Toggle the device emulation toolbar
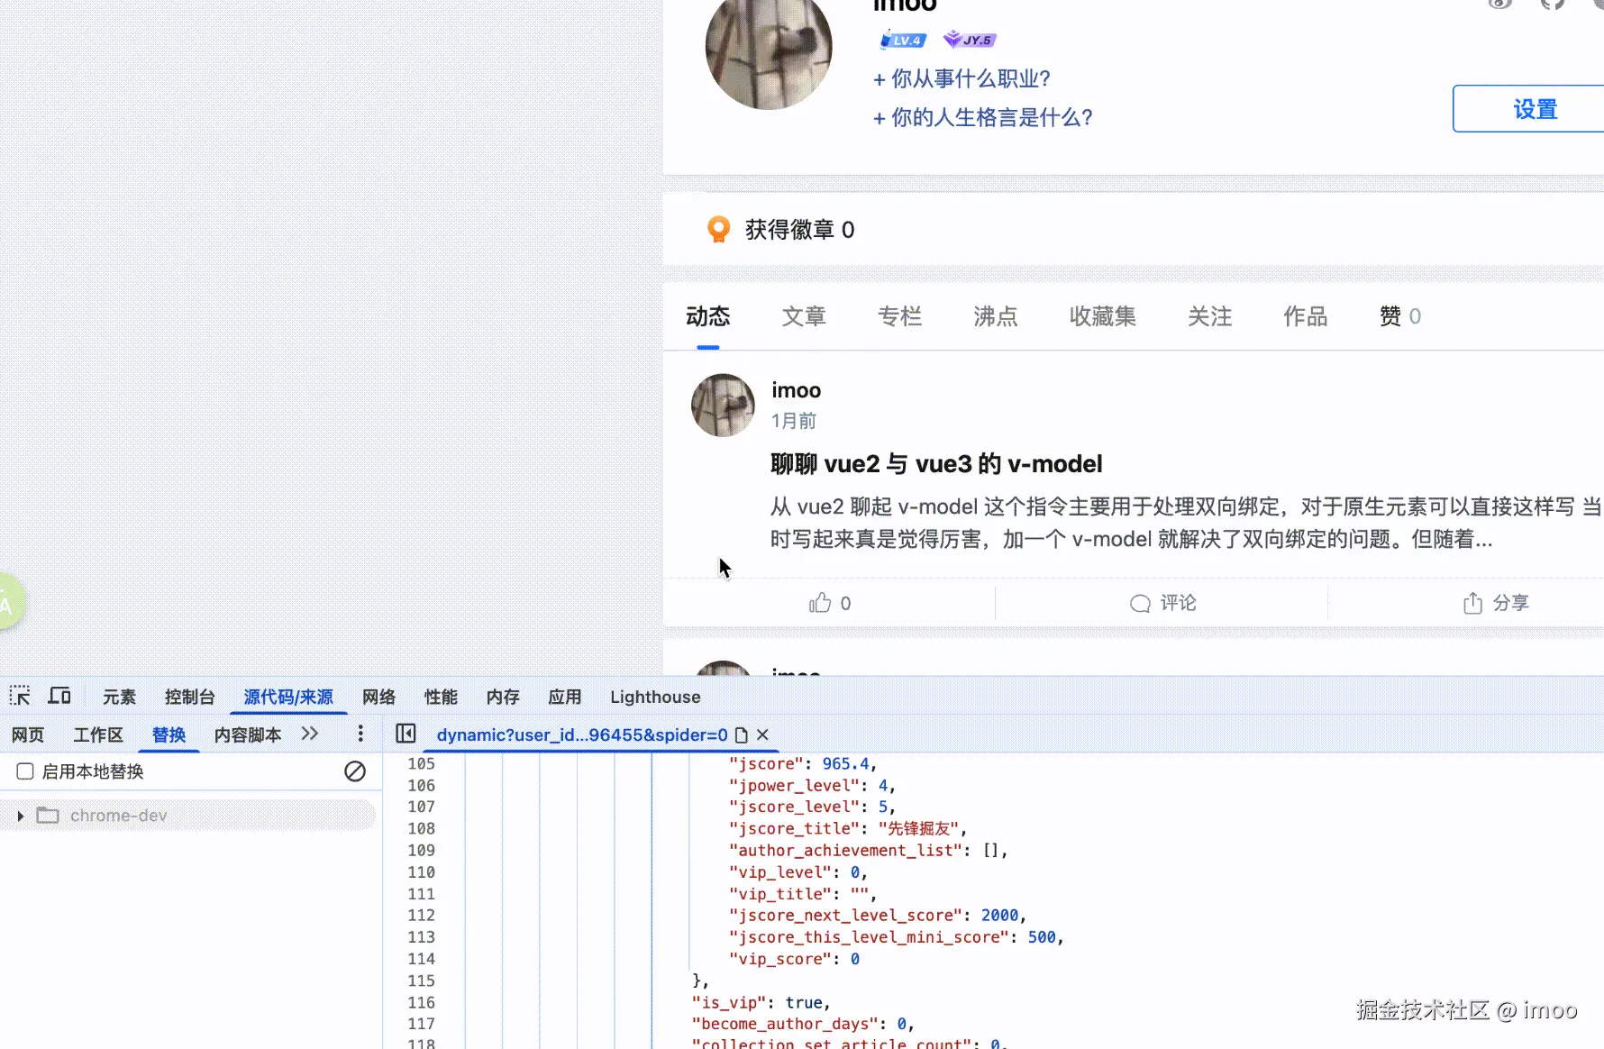The height and width of the screenshot is (1049, 1604). 59,695
